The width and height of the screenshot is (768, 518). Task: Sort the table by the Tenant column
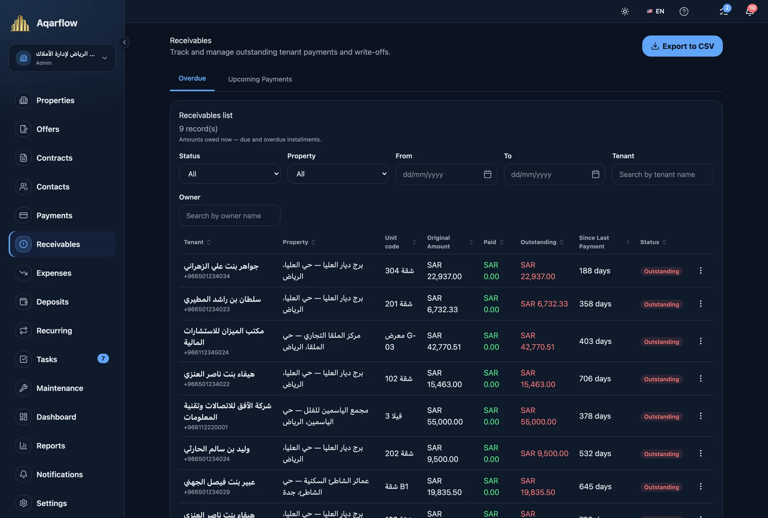coord(197,242)
